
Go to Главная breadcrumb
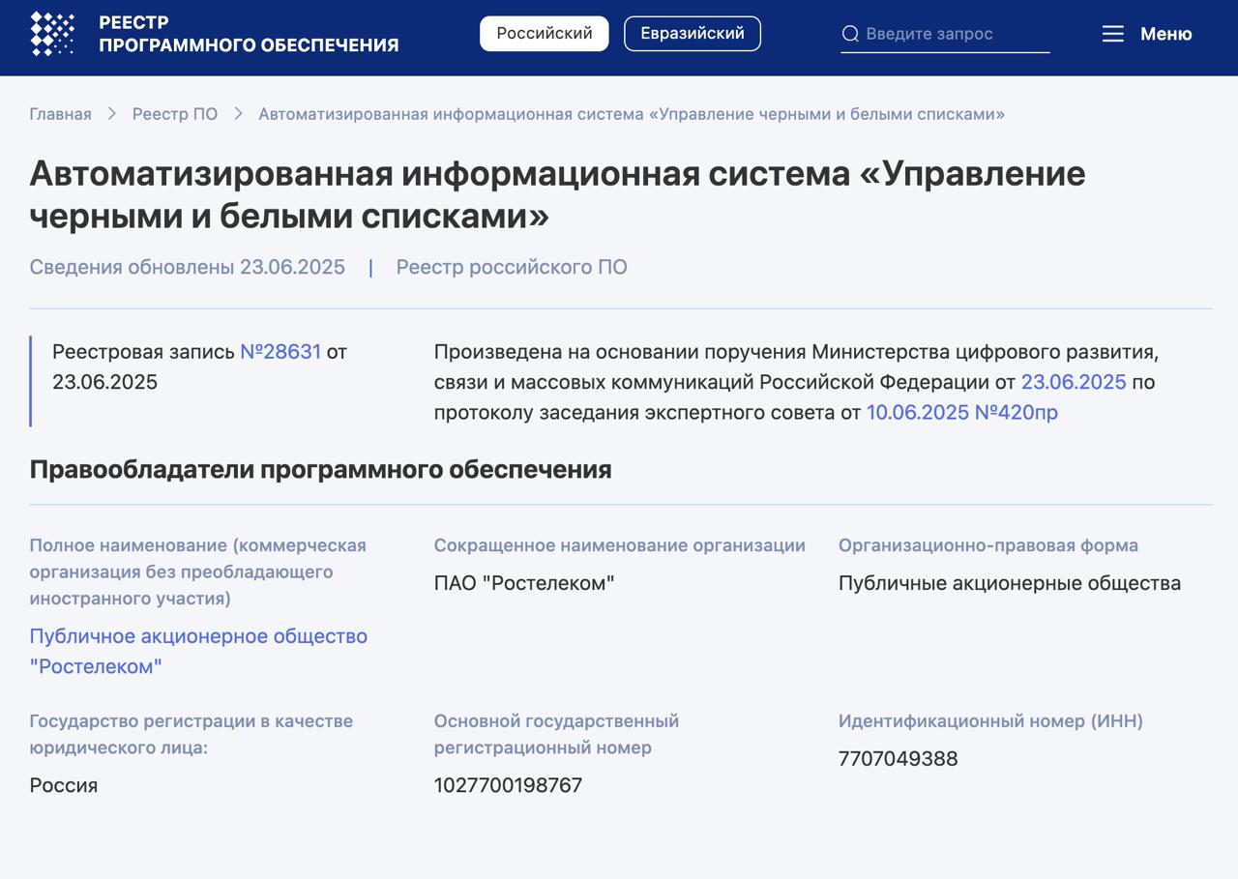tap(60, 114)
